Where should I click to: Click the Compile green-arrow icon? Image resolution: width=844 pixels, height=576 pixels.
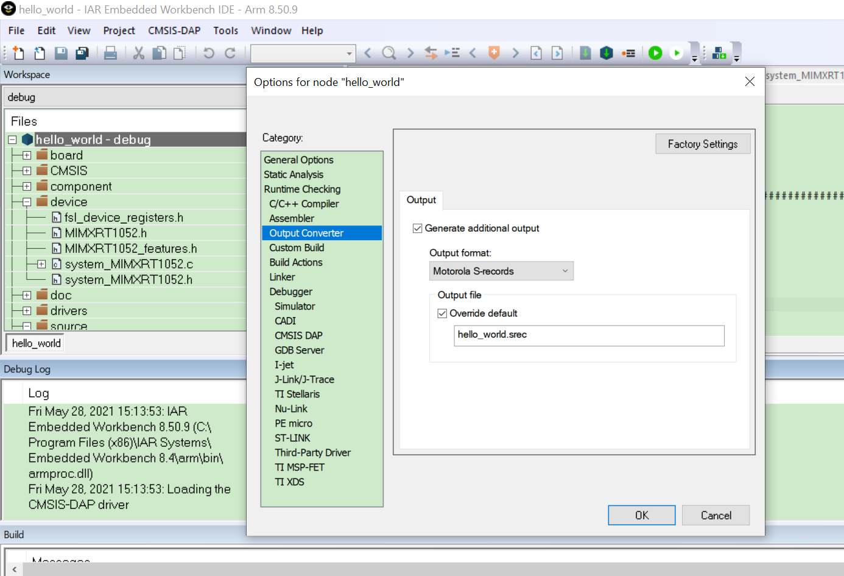pos(585,53)
